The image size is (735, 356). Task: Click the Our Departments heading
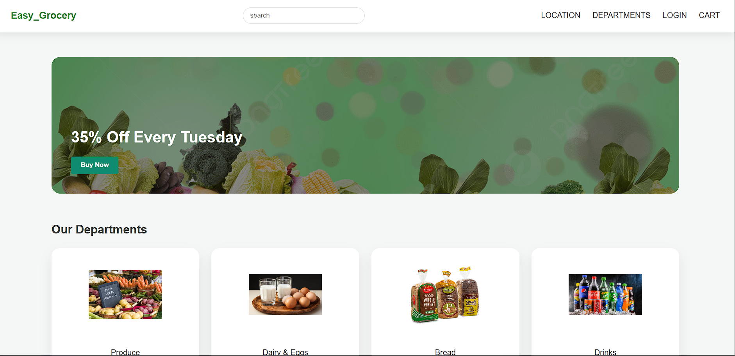tap(99, 230)
